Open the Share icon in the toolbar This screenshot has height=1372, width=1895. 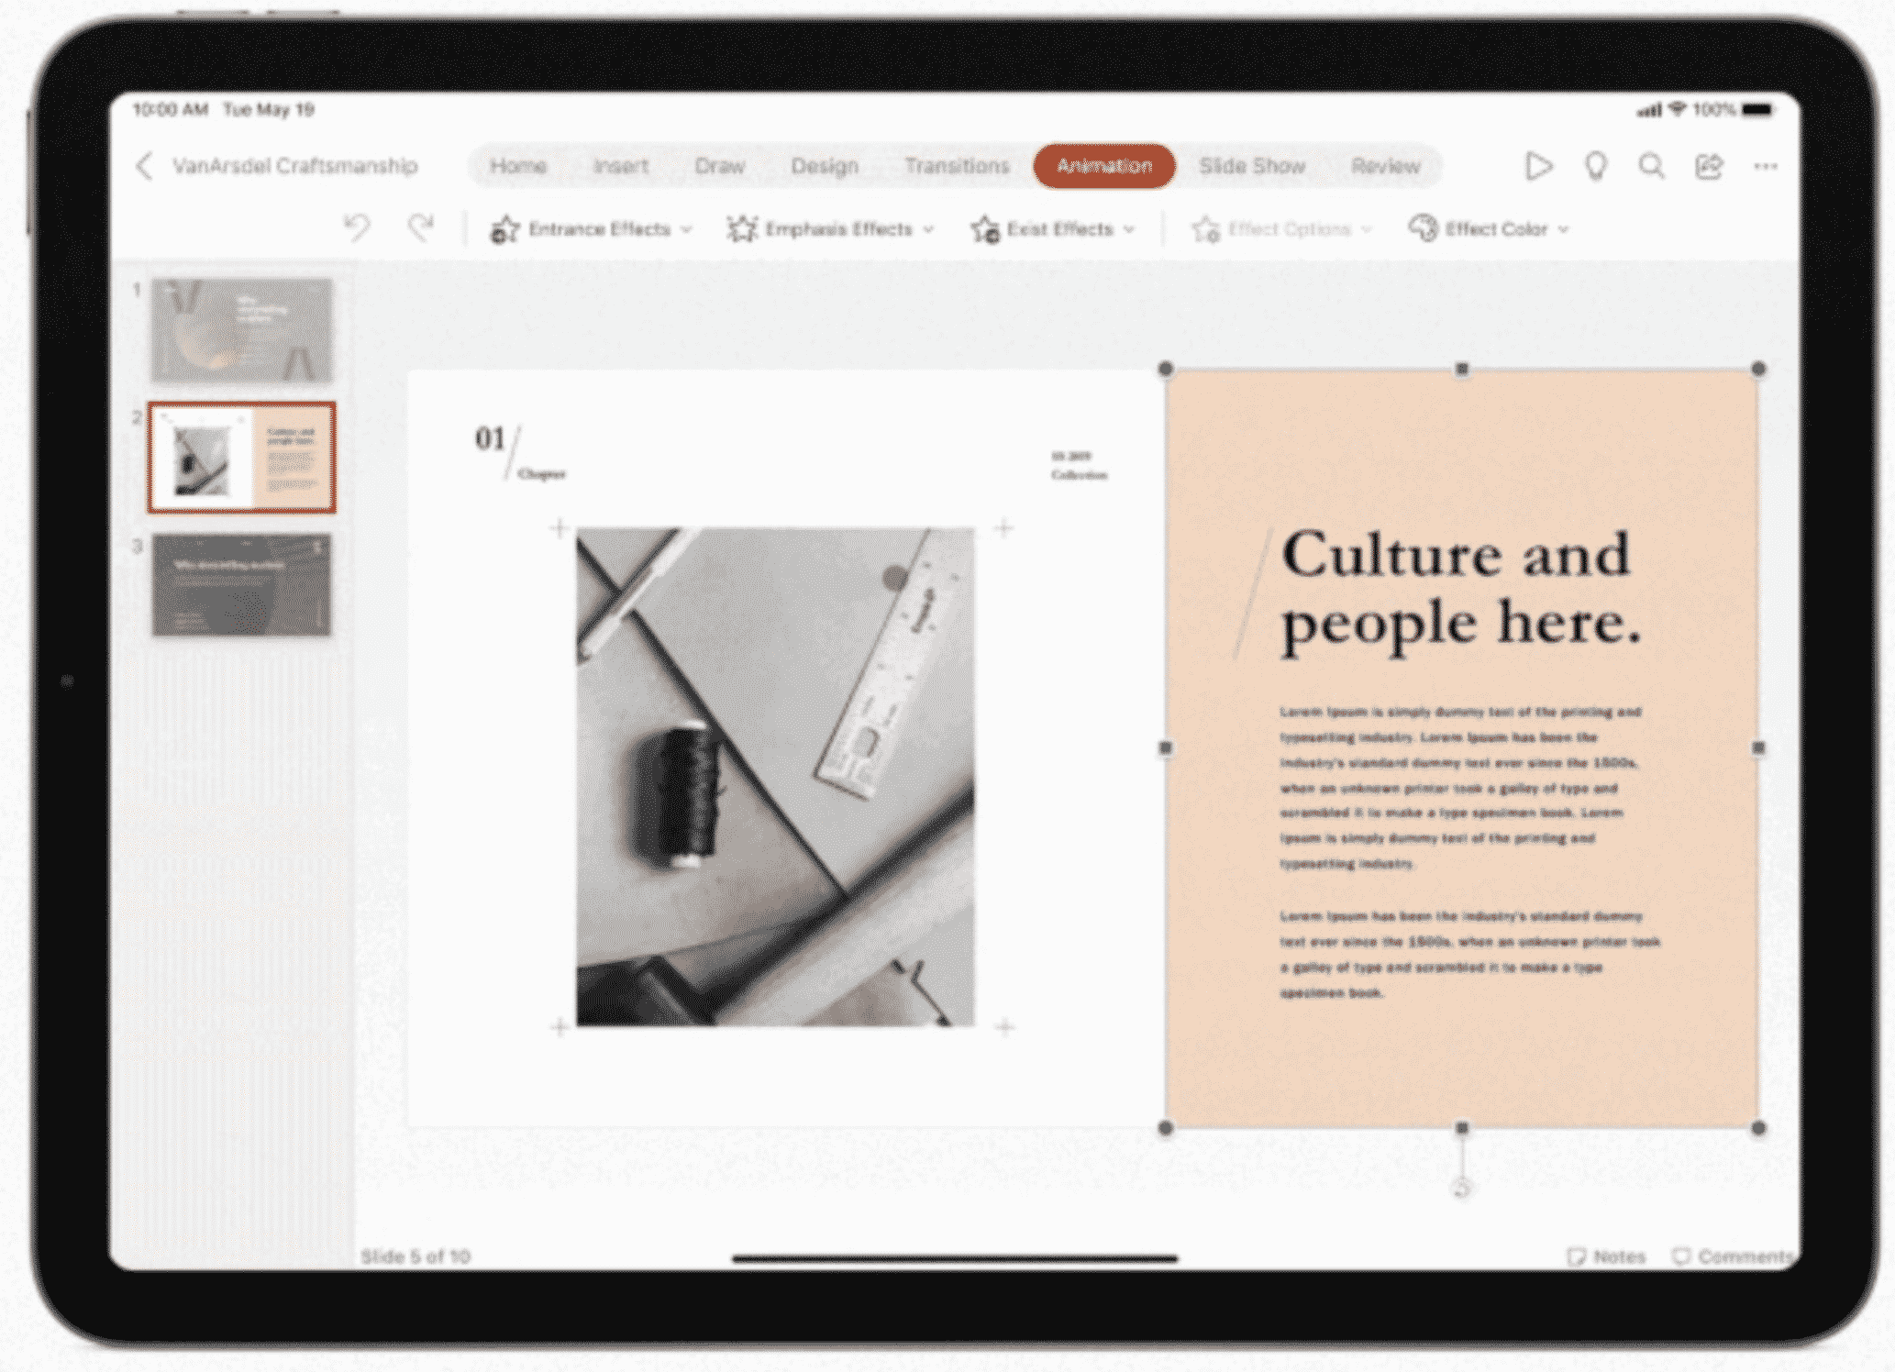[x=1709, y=166]
